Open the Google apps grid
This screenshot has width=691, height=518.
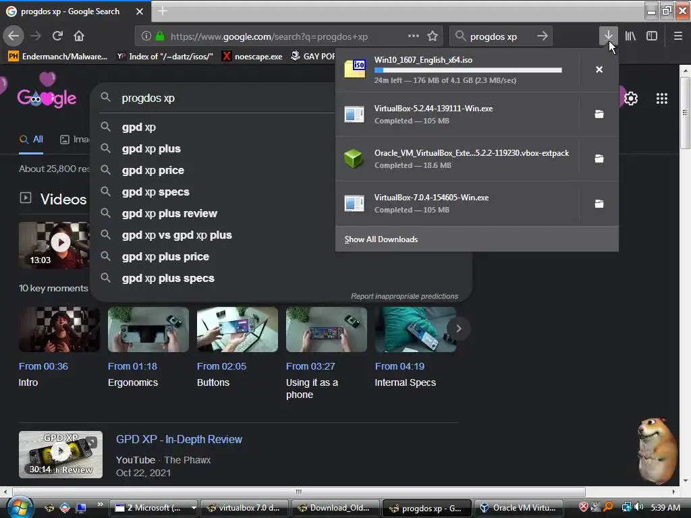click(x=661, y=98)
